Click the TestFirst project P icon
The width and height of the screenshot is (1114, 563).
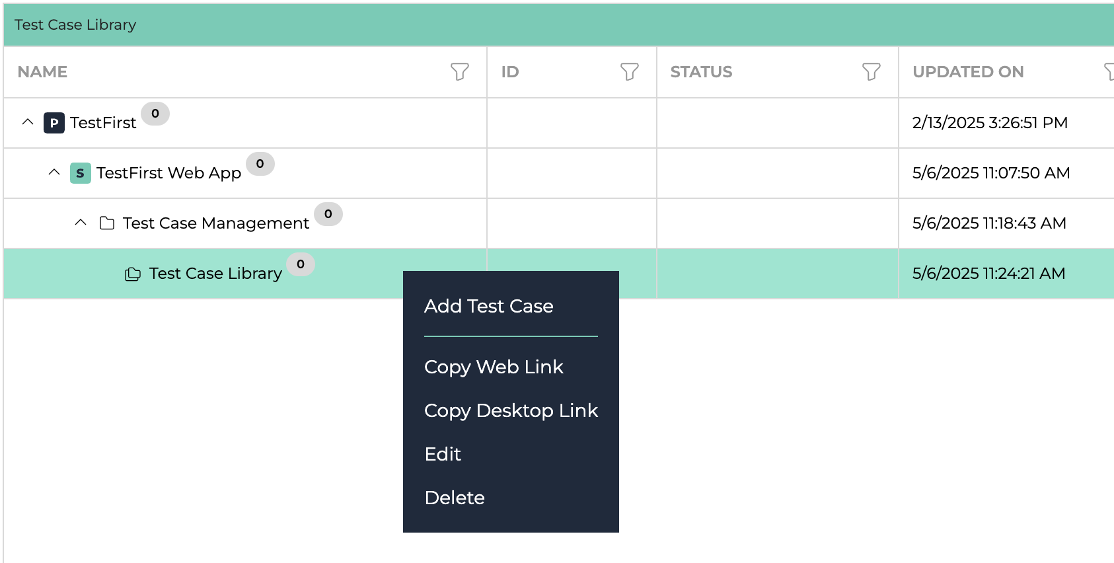point(54,123)
